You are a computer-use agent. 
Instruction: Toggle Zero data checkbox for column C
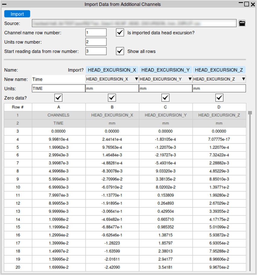tap(165, 98)
